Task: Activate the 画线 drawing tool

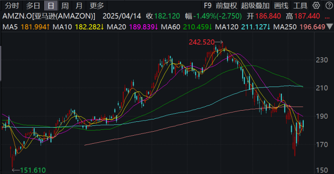Action: tap(281, 5)
